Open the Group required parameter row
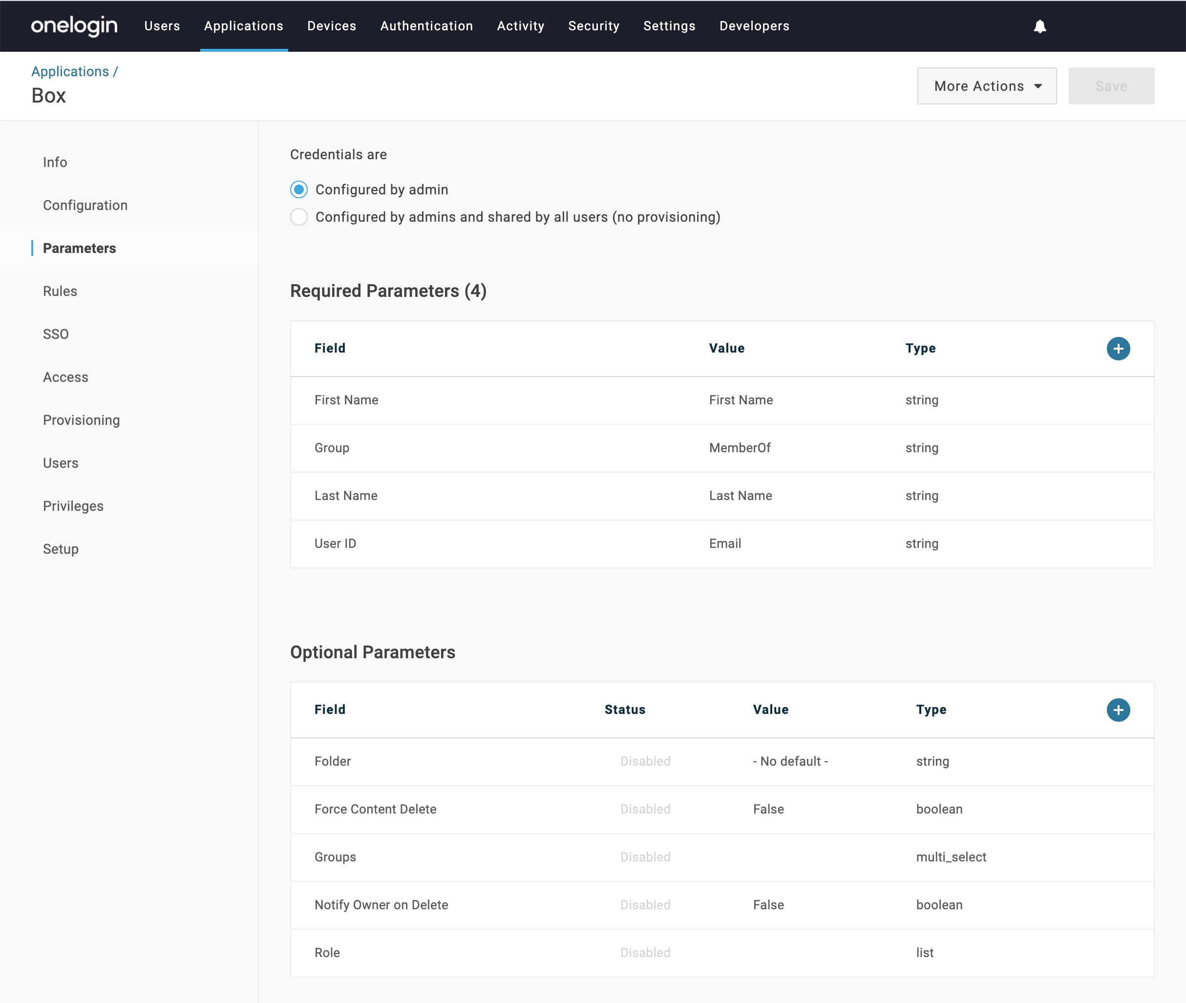 (x=722, y=448)
